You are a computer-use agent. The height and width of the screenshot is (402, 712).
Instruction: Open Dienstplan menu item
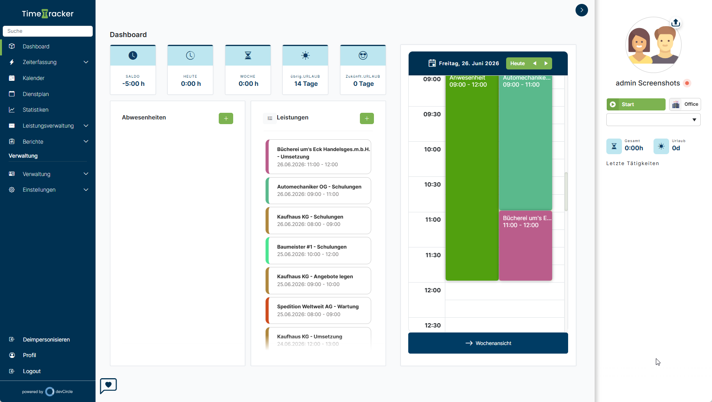pyautogui.click(x=48, y=94)
